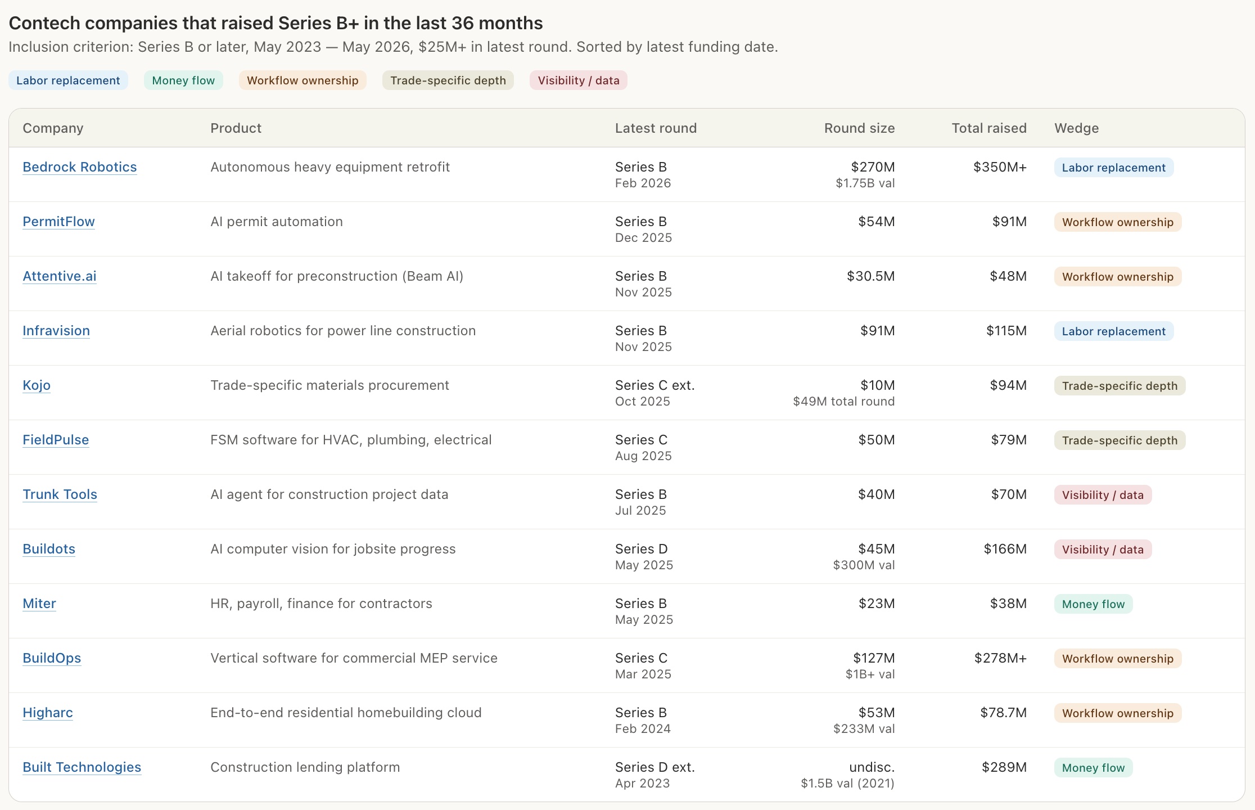This screenshot has width=1255, height=810.
Task: Select the $289M total raised value
Action: tap(1004, 767)
